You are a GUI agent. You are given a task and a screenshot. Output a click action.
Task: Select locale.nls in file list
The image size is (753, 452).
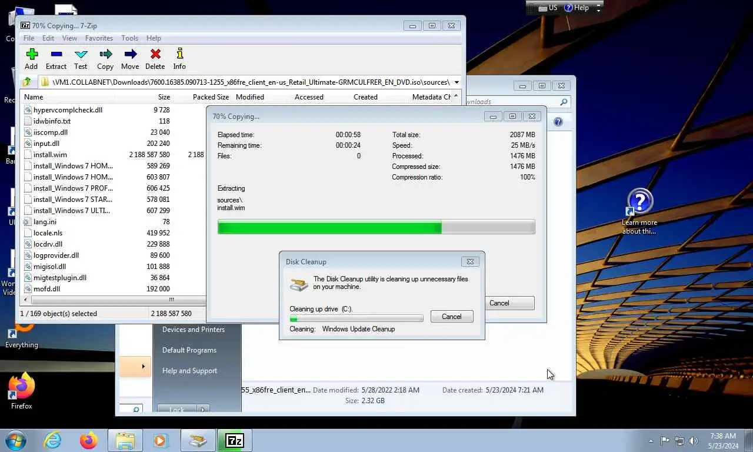[48, 233]
